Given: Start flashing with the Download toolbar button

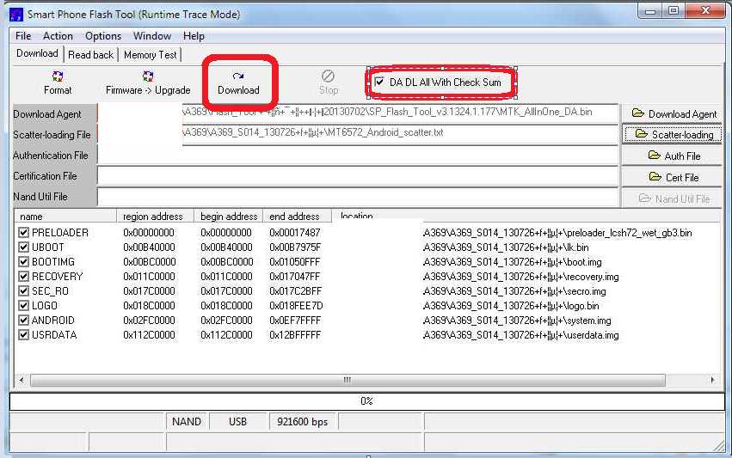Looking at the screenshot, I should pos(238,83).
